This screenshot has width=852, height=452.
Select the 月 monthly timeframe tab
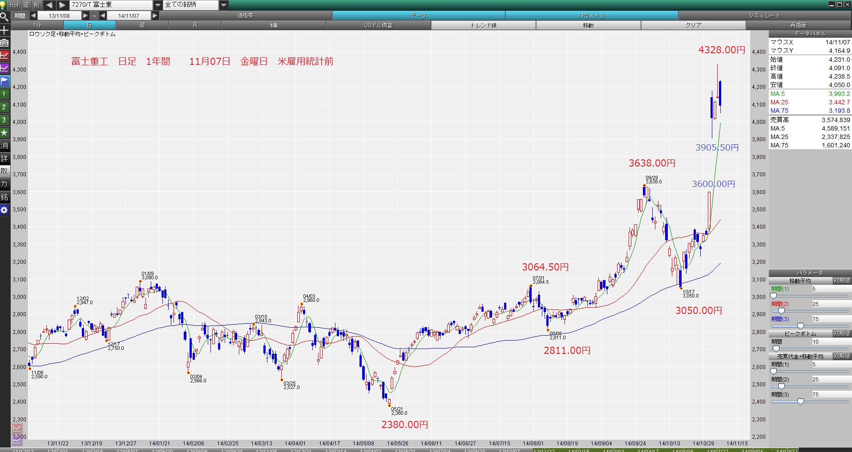click(x=194, y=25)
